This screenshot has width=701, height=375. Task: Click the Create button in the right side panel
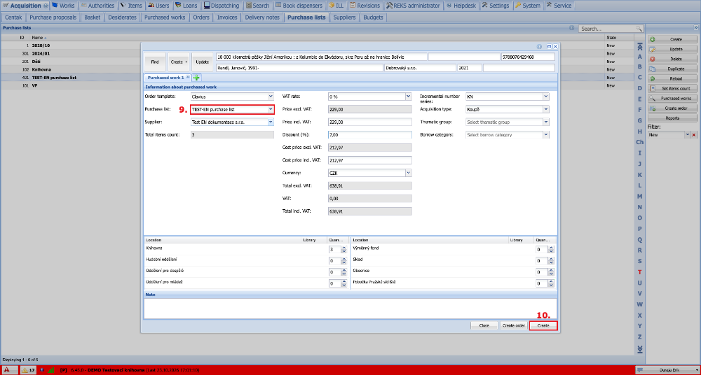(672, 39)
